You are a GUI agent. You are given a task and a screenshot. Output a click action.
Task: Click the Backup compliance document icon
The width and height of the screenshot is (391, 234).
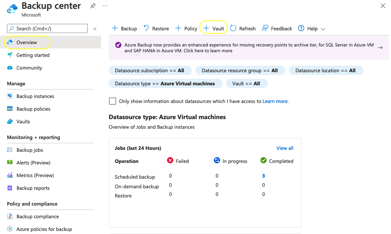click(x=10, y=216)
